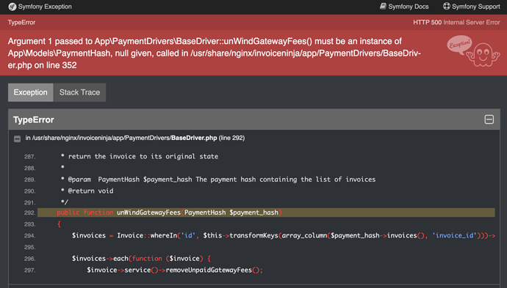
Task: Click the BaseDriver.php file path
Action: tap(135, 138)
